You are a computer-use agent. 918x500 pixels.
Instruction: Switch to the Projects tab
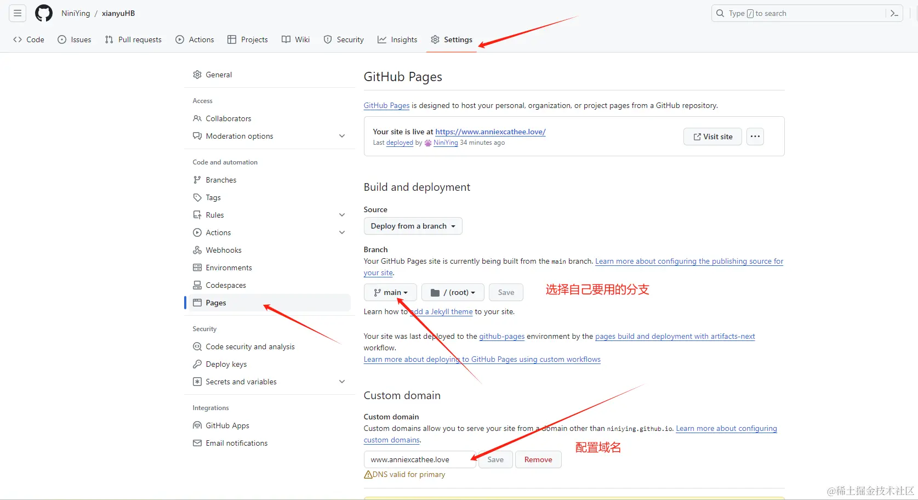tap(248, 39)
